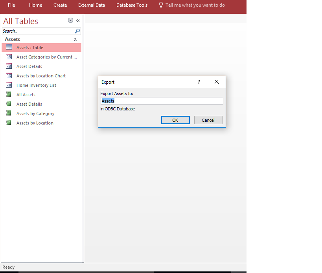This screenshot has width=322, height=273.
Task: Switch to the Home ribbon tab
Action: (x=35, y=5)
